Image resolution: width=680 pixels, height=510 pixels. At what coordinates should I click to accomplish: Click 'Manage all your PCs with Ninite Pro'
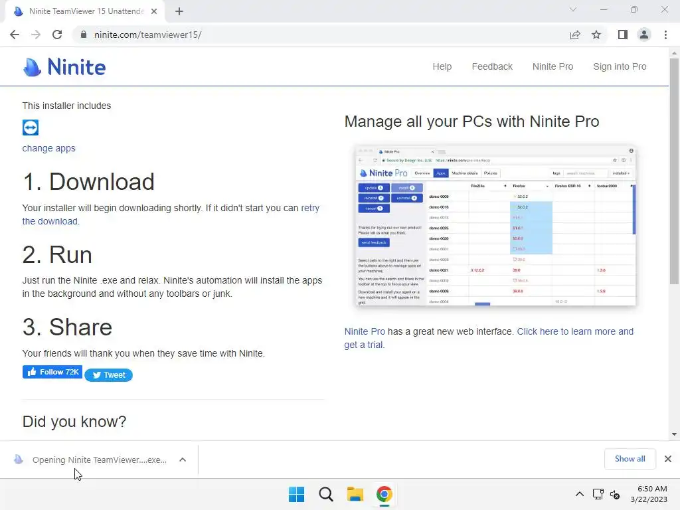pos(472,122)
